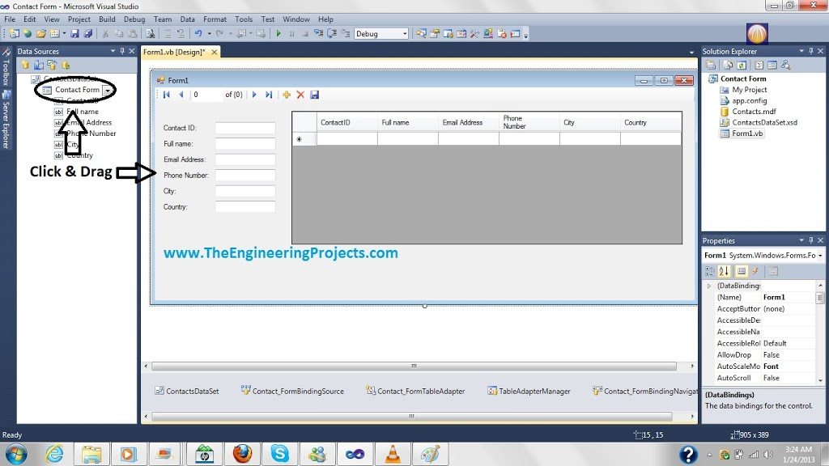This screenshot has width=829, height=466.
Task: Click the Save icon in binding navigator
Action: [x=315, y=95]
